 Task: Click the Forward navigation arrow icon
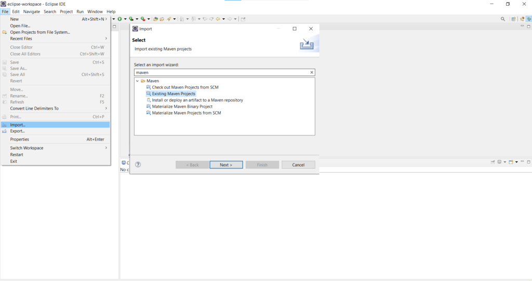pos(230,19)
